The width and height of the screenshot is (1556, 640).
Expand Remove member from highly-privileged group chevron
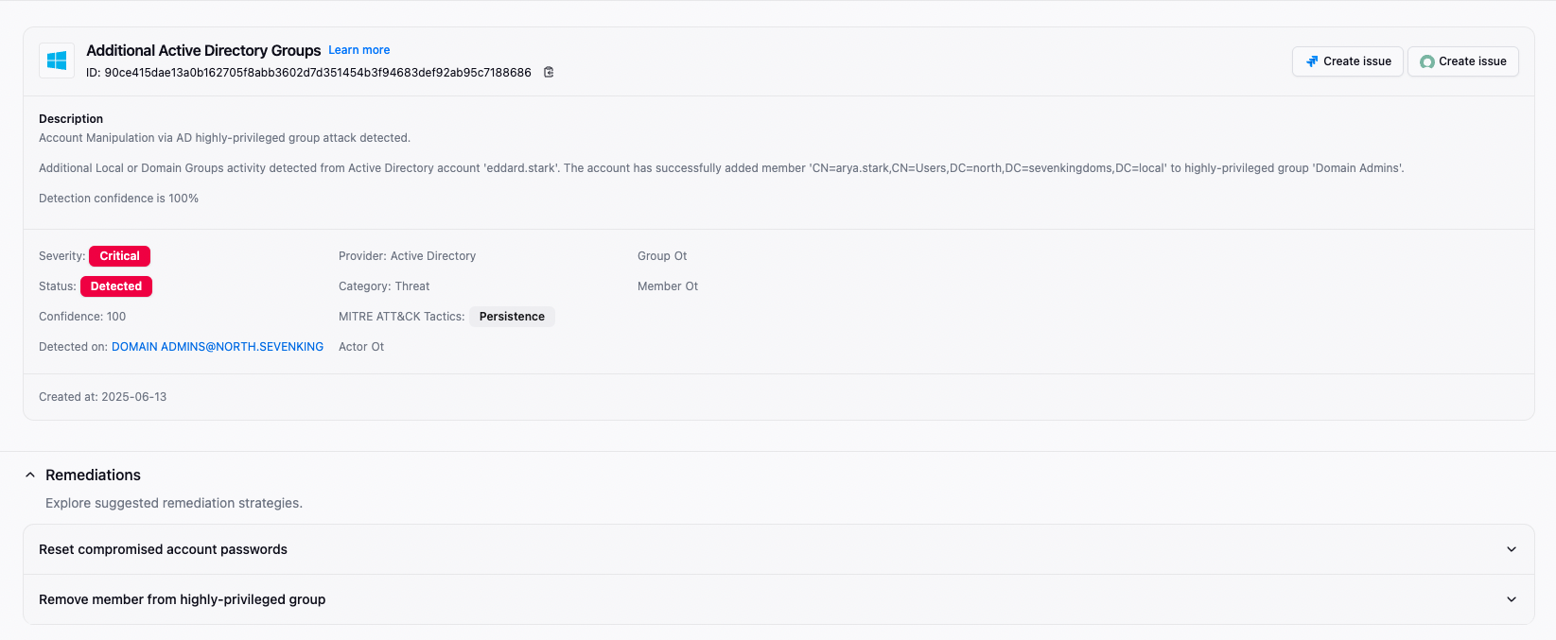[1511, 599]
